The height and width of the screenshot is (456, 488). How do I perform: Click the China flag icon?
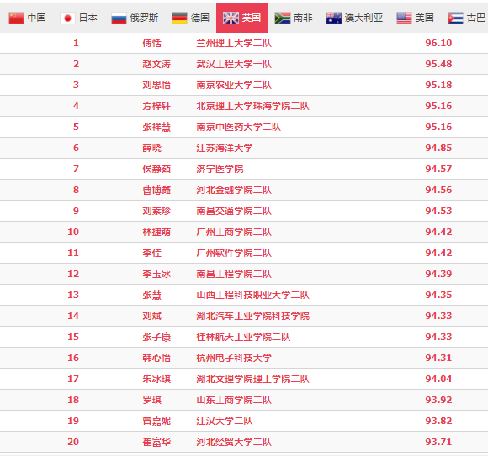16,18
